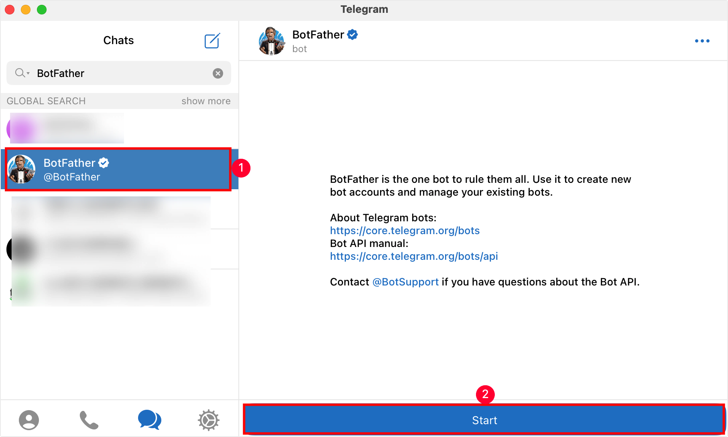
Task: Open search filter dropdown by magnifier
Action: click(22, 73)
